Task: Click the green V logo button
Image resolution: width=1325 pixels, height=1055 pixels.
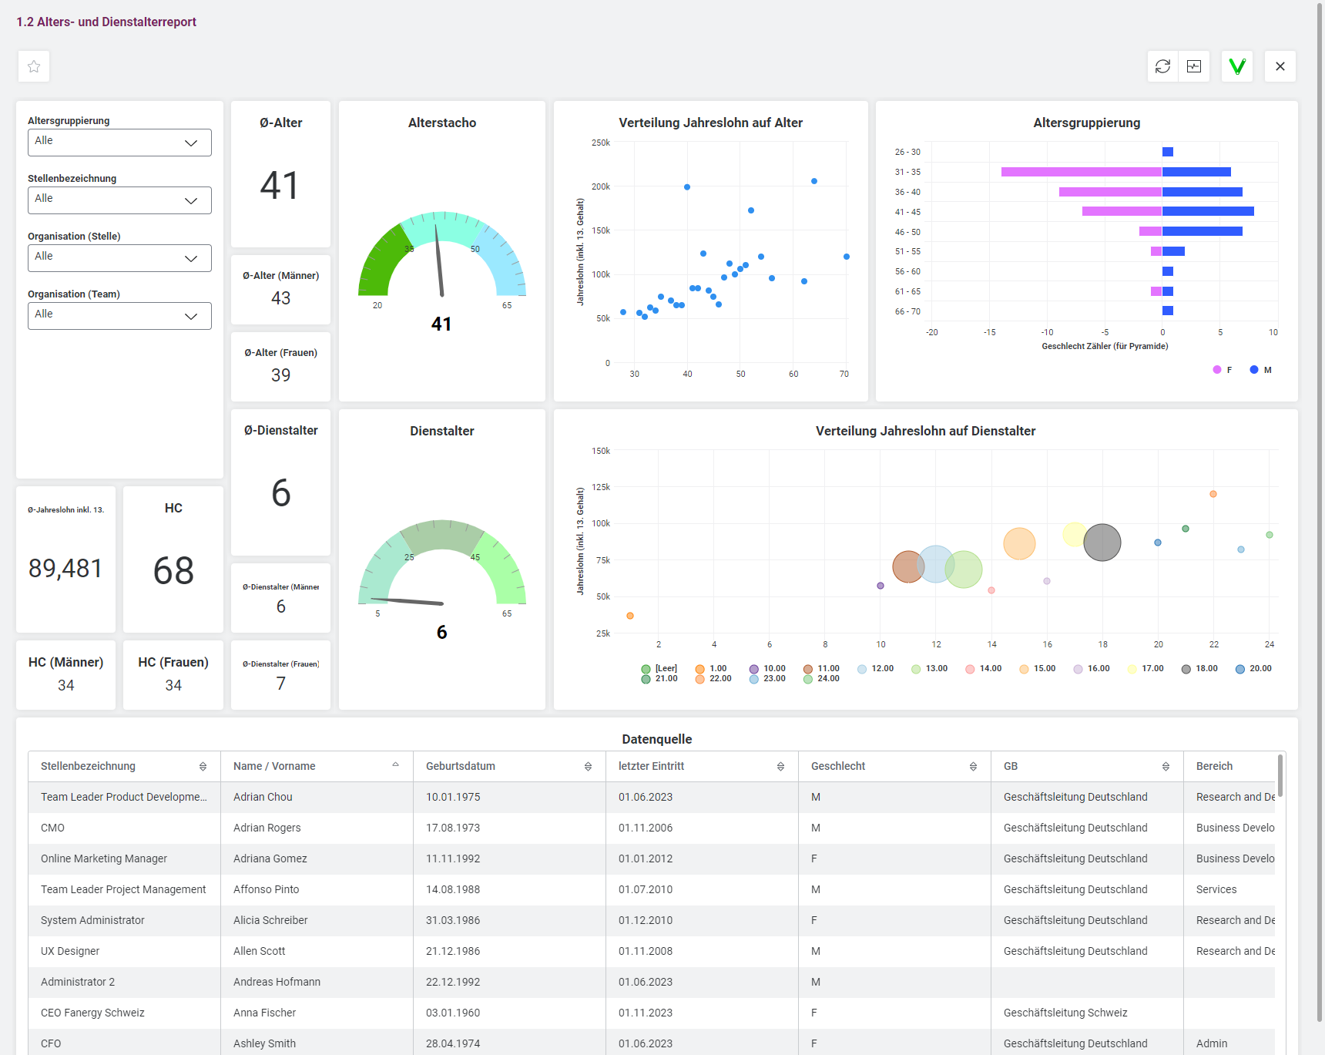Action: coord(1237,66)
